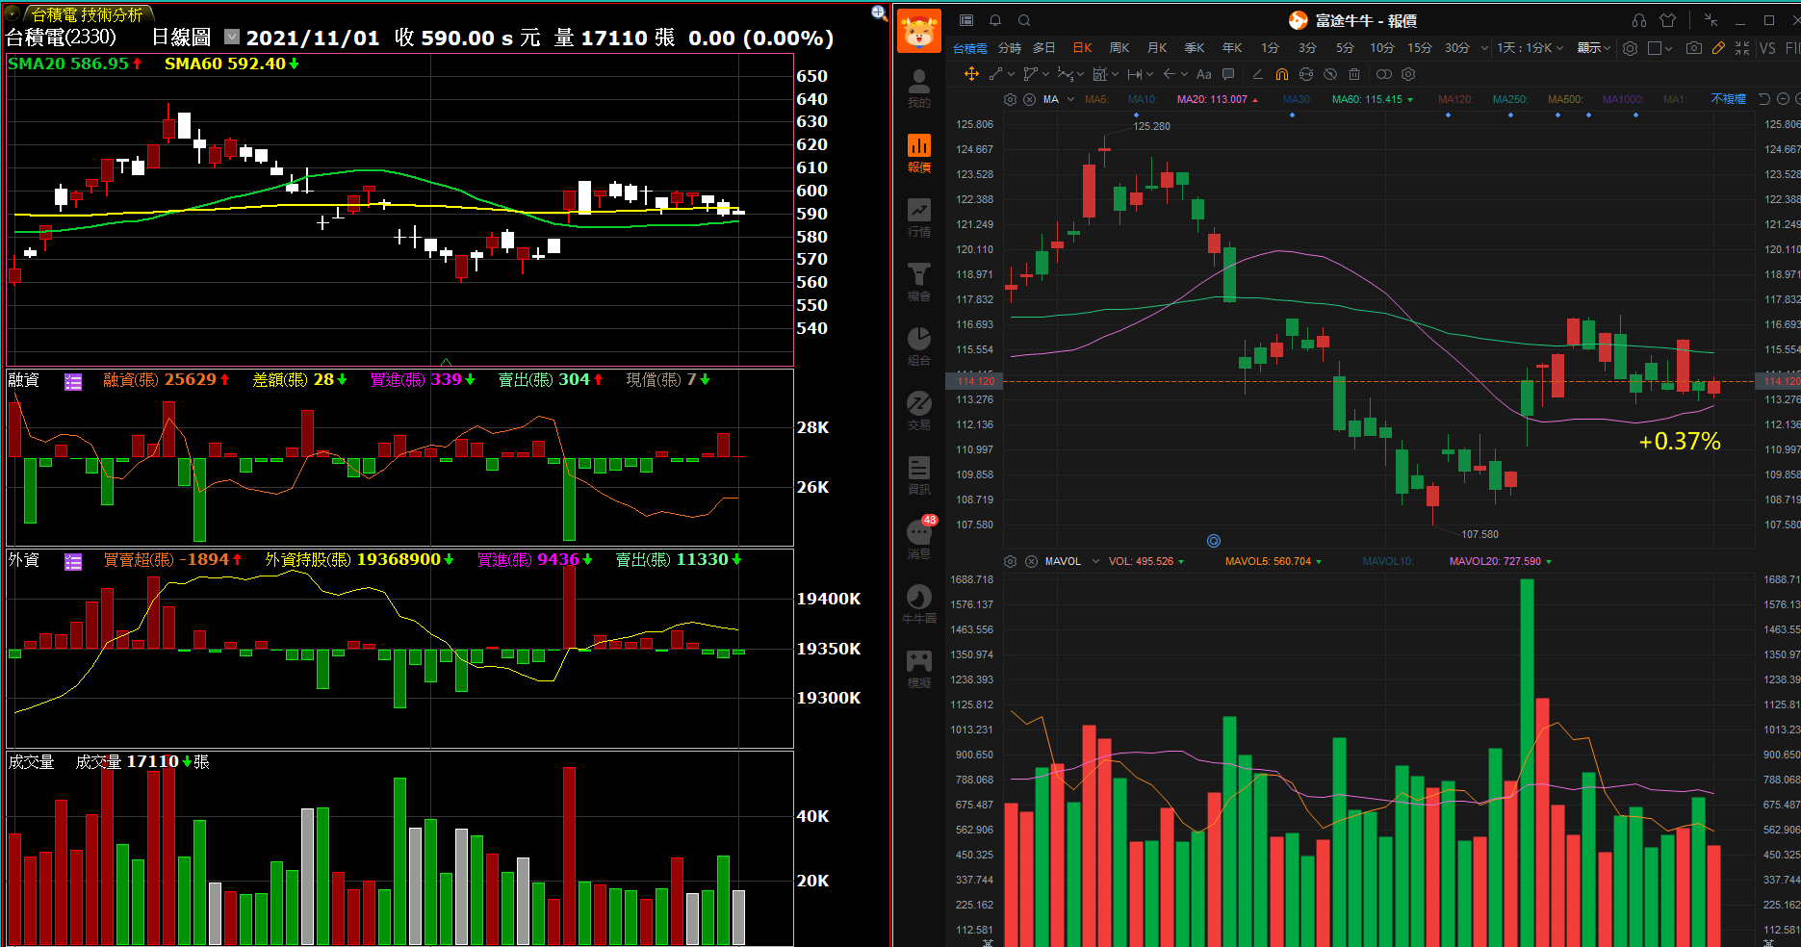
Task: Open the 牛牛圈 community sidebar icon
Action: pos(919,603)
